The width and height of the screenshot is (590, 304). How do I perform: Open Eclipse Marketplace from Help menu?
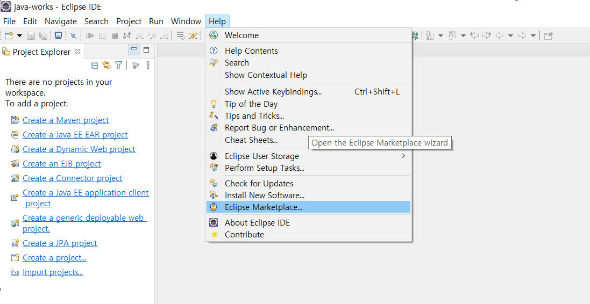pos(309,207)
